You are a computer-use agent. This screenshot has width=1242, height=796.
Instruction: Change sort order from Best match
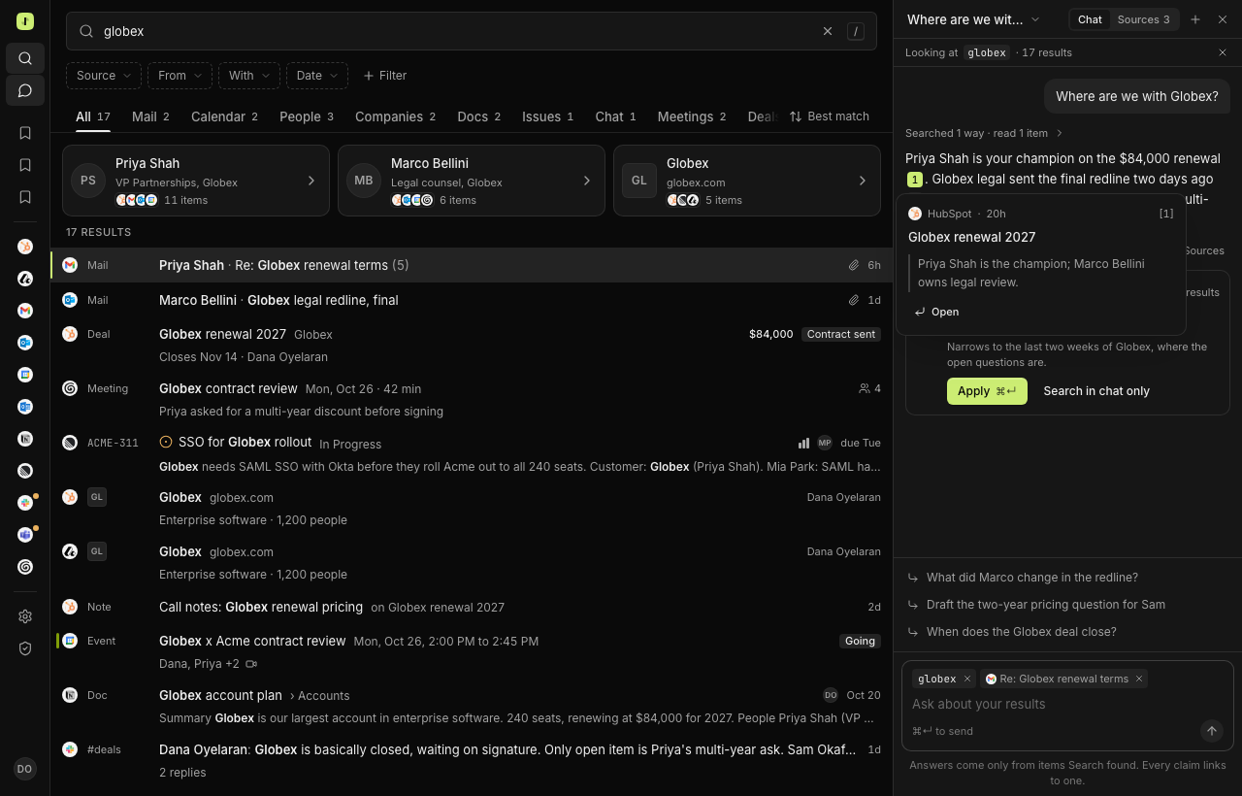click(x=830, y=116)
